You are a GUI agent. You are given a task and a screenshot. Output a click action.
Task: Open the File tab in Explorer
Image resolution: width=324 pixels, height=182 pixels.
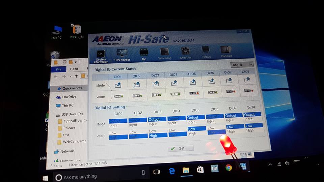point(59,69)
